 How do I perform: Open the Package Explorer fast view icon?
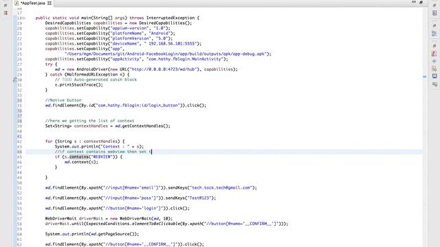point(5,13)
